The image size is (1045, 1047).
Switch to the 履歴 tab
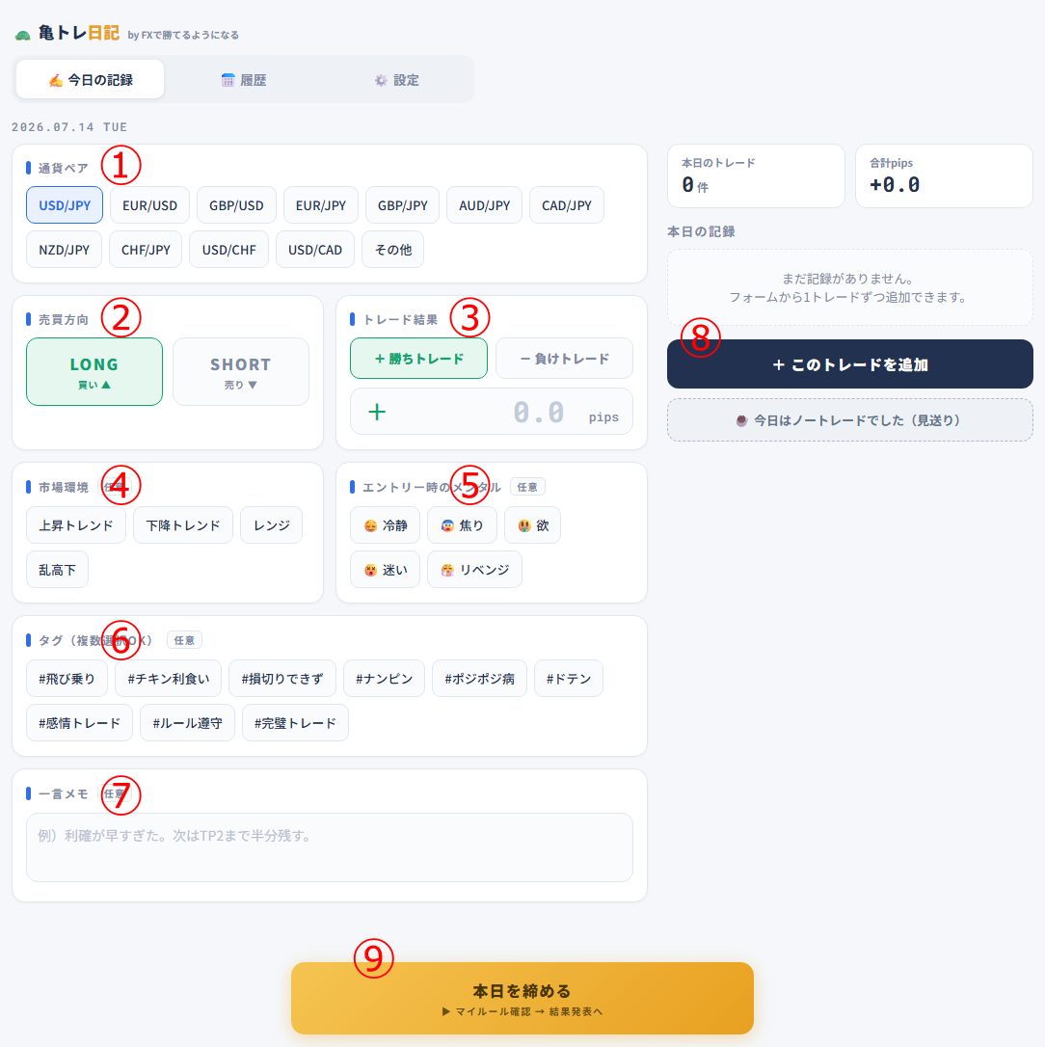pos(244,79)
